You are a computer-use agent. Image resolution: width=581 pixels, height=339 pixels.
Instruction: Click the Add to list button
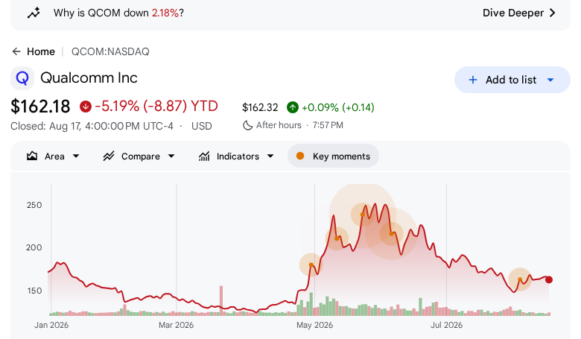[x=512, y=80]
